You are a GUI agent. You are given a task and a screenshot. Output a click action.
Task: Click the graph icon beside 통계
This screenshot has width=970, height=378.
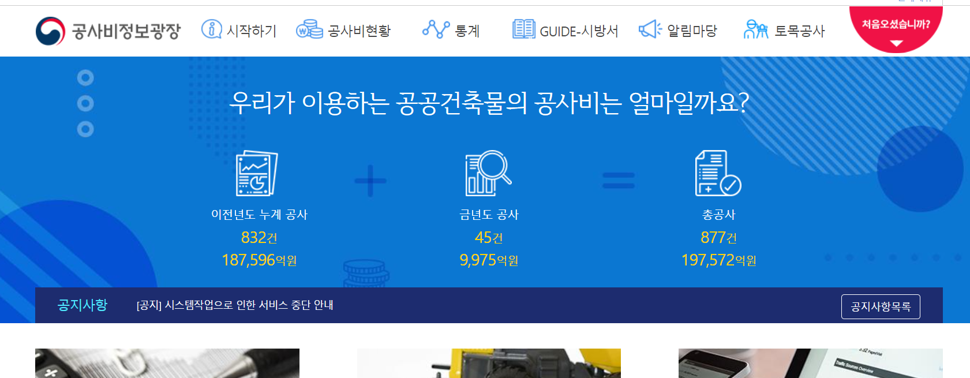tap(436, 29)
